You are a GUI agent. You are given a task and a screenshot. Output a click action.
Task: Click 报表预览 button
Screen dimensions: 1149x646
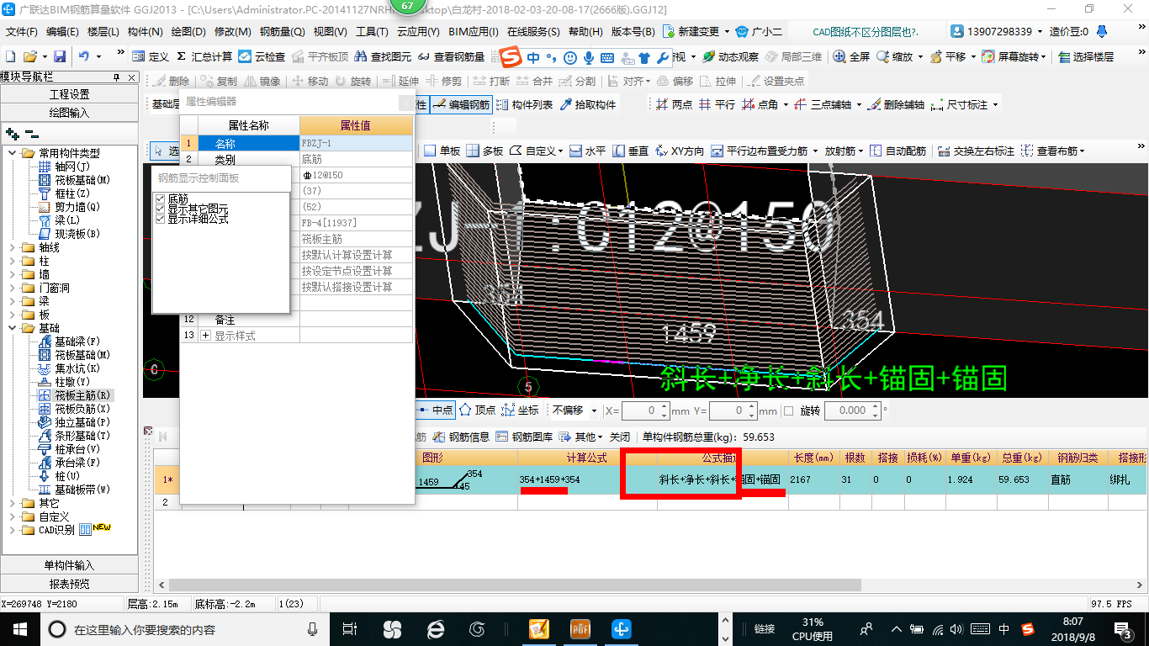click(x=69, y=584)
